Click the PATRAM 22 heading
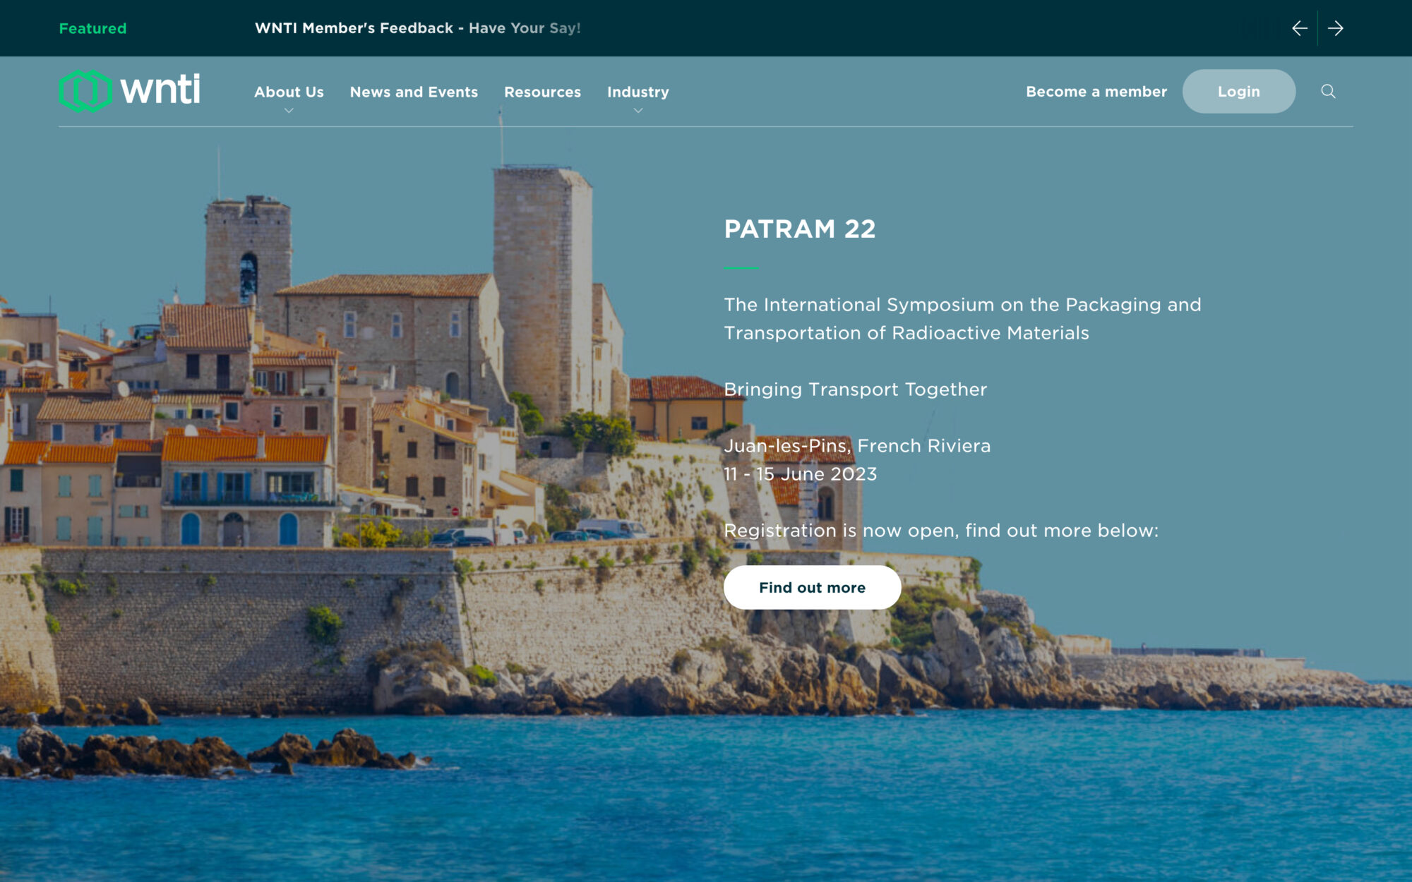Viewport: 1412px width, 882px height. tap(800, 229)
